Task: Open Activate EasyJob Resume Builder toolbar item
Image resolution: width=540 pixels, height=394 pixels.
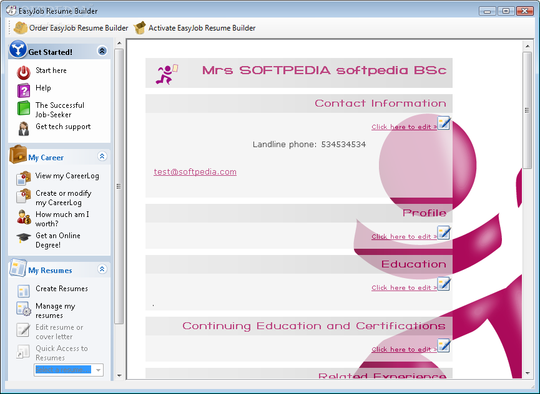Action: coord(195,28)
